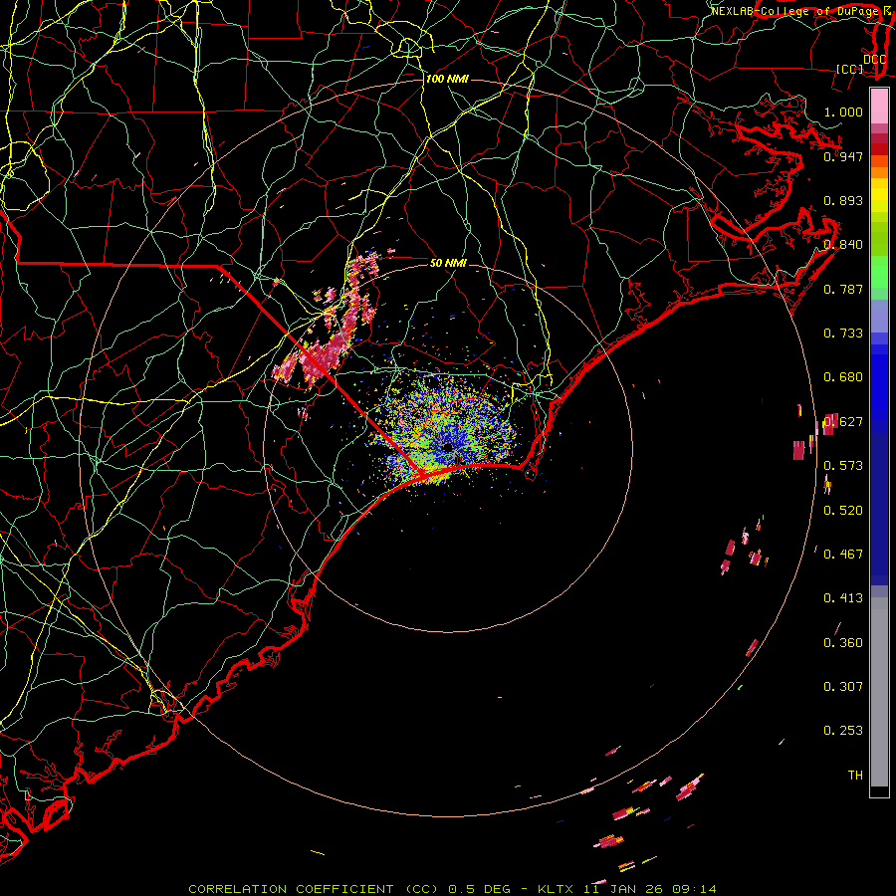
Task: Click the 0.467 legend value
Action: point(843,555)
